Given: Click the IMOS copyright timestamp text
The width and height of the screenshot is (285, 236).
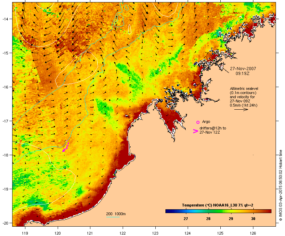Looking at the screenshot, I should pos(281,185).
